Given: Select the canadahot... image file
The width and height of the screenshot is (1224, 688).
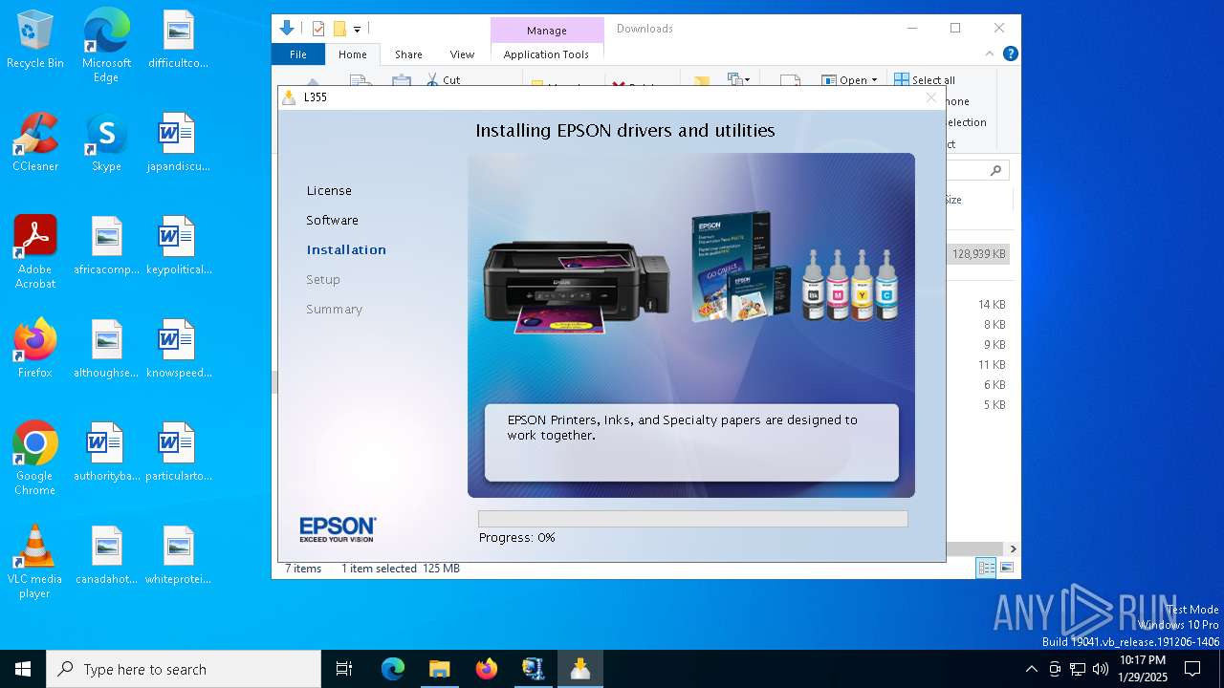Looking at the screenshot, I should pos(106,556).
